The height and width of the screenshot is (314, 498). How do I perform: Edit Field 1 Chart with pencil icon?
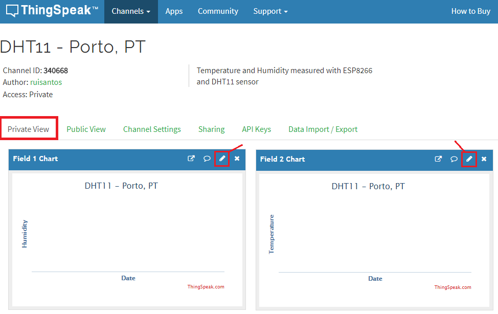(222, 159)
